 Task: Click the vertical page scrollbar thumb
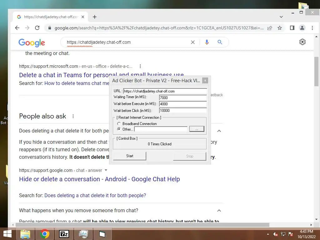(x=316, y=72)
